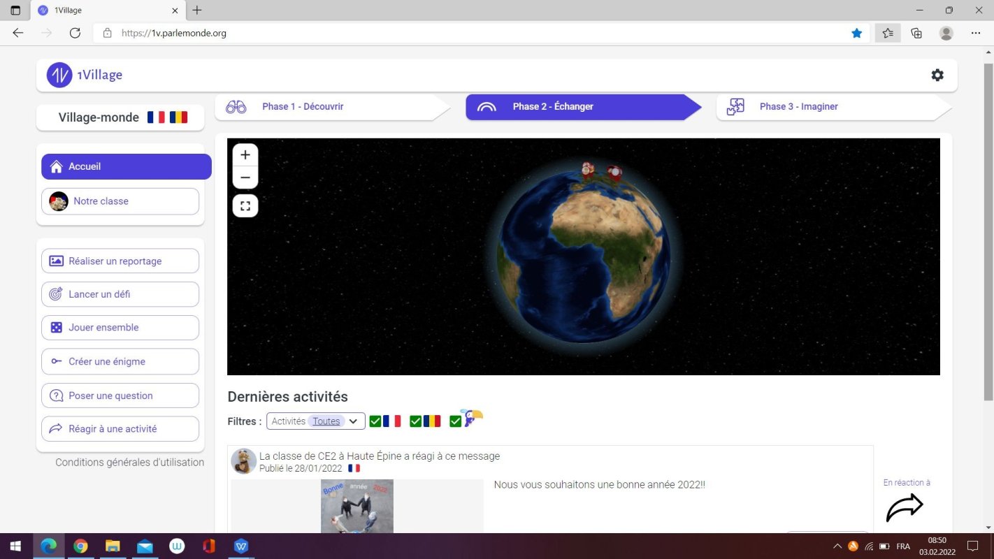Switch to Phase 1 - Découvrir tab
The image size is (994, 559).
pyautogui.click(x=302, y=107)
